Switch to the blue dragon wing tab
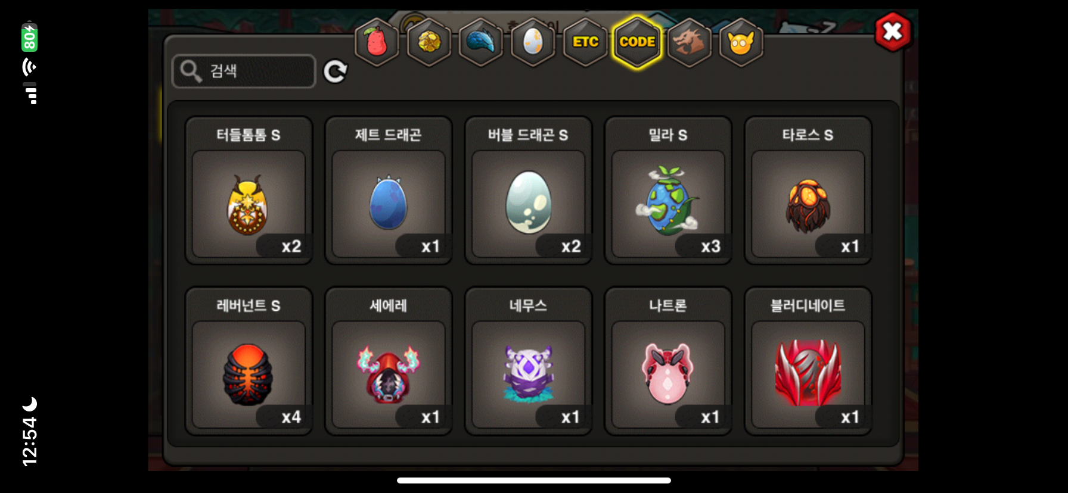 481,42
